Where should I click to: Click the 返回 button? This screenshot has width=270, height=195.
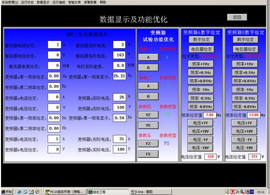point(237,17)
